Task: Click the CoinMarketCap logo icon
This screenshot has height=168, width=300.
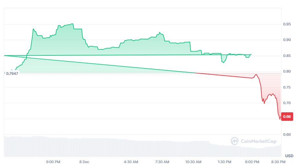Action: 234,141
